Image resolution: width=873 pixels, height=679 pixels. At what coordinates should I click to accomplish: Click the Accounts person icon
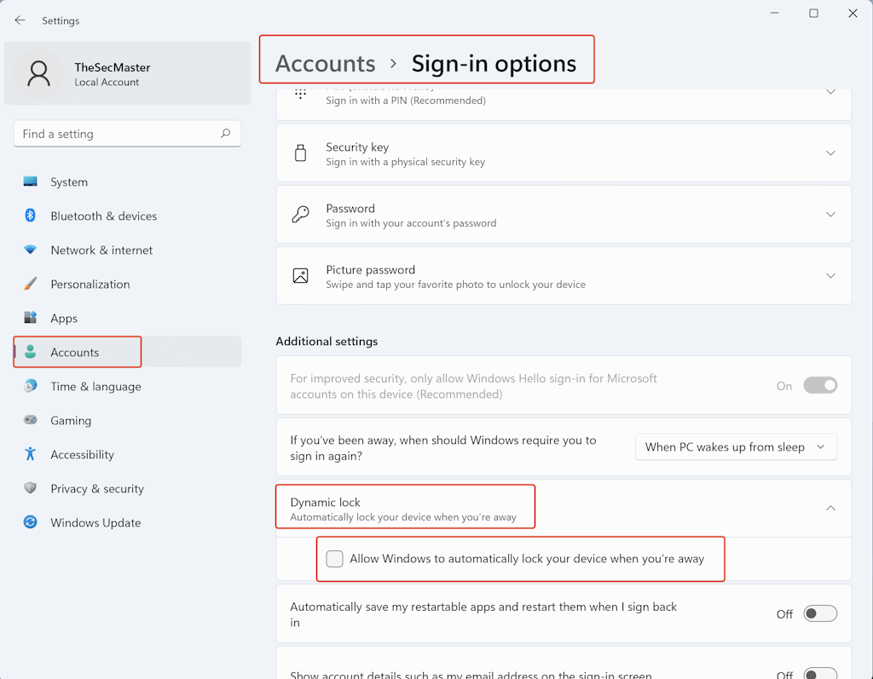30,352
